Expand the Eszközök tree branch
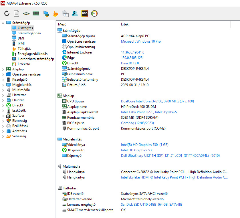This screenshot has width=240, height=218. pyautogui.click(x=3, y=110)
